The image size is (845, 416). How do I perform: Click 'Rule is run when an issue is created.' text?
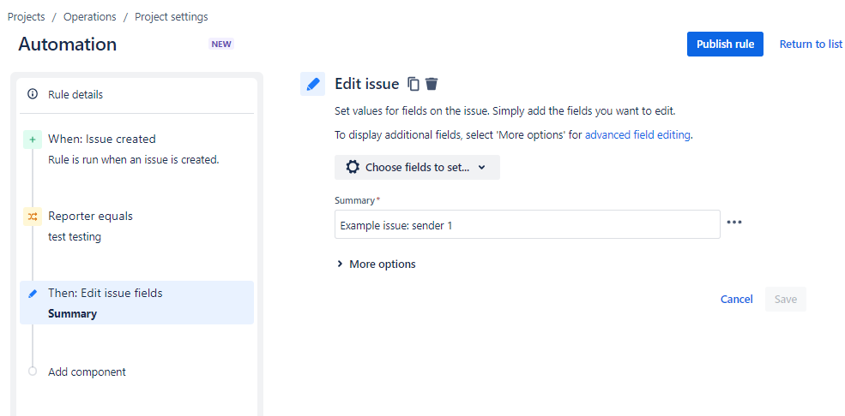pyautogui.click(x=134, y=159)
